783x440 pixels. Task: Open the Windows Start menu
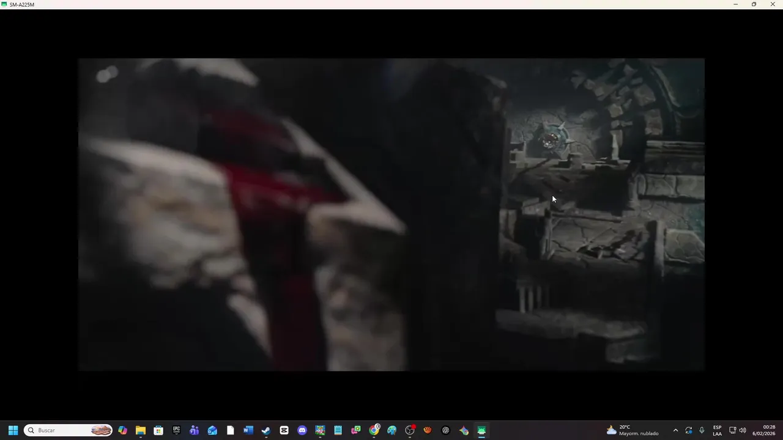click(13, 430)
